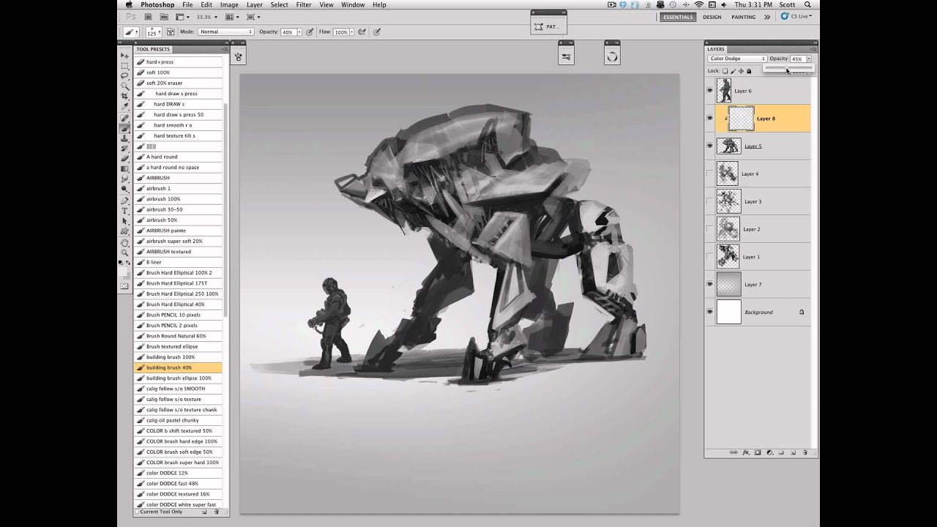Select the Path Selection tool
This screenshot has width=937, height=527.
(124, 221)
